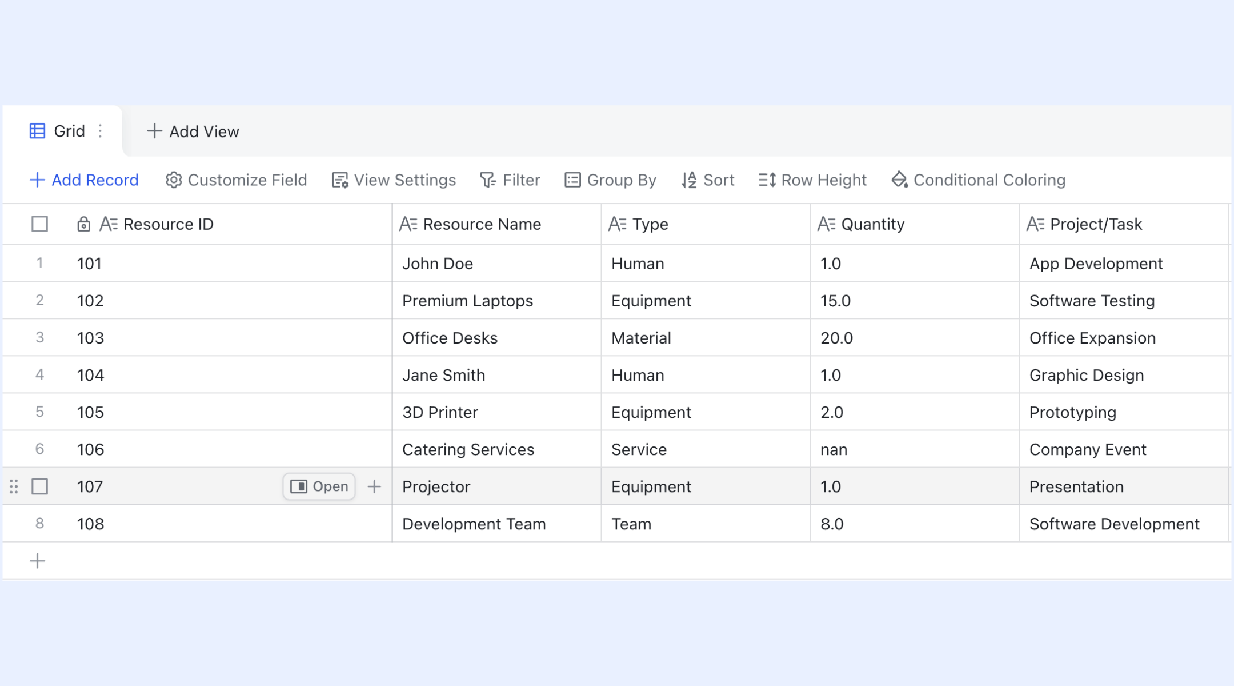Check the checkbox for row 107

39,486
